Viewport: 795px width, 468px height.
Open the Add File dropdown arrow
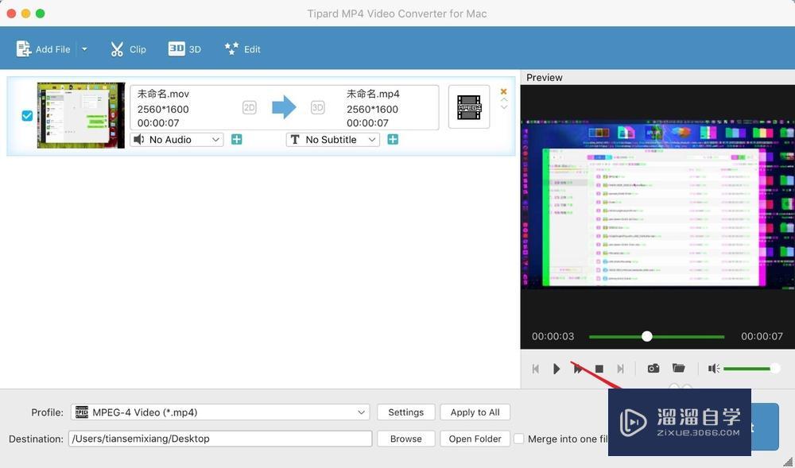click(85, 49)
